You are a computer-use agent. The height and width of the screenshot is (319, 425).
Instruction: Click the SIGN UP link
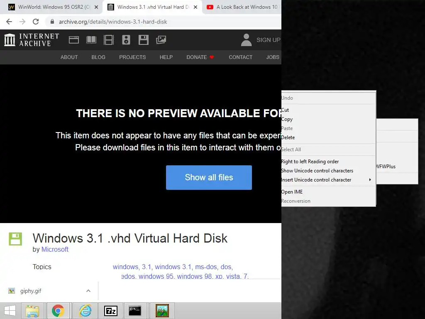(x=269, y=40)
